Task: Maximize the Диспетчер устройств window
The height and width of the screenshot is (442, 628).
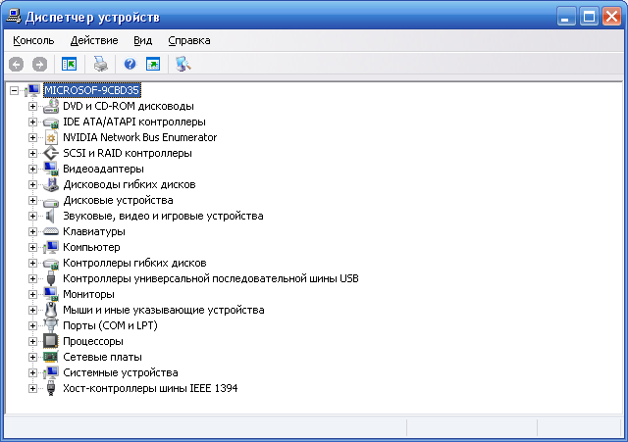Action: 589,17
